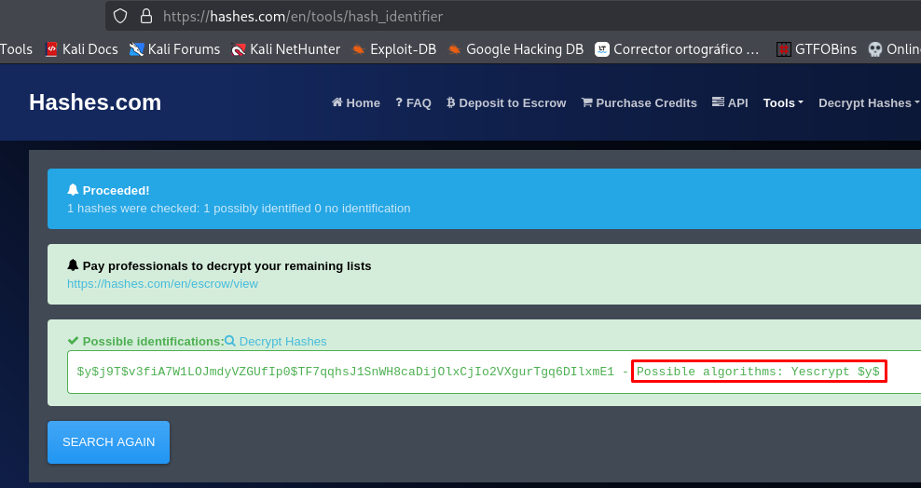Open the Exploit-DB bookmark
This screenshot has width=921, height=488.
tap(394, 49)
